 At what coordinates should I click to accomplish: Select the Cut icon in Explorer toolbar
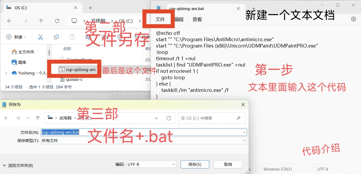point(40,37)
